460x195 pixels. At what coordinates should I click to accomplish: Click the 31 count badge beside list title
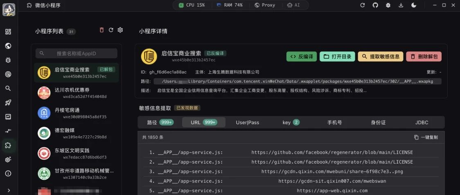71,32
